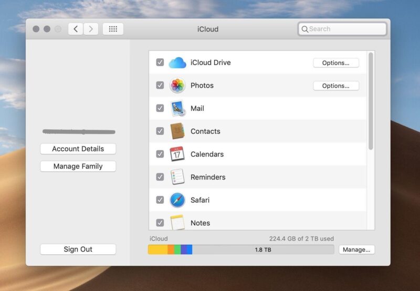Click the Safari compass icon
Screen dimensions: 420x291
coord(177,200)
